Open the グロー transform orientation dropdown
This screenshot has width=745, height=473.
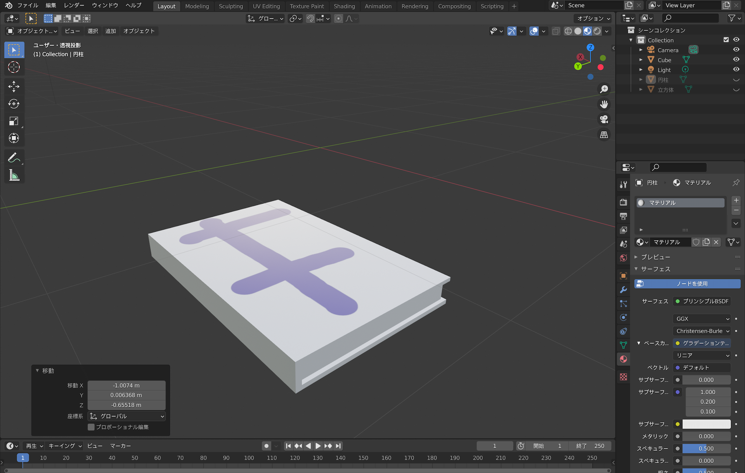[266, 18]
